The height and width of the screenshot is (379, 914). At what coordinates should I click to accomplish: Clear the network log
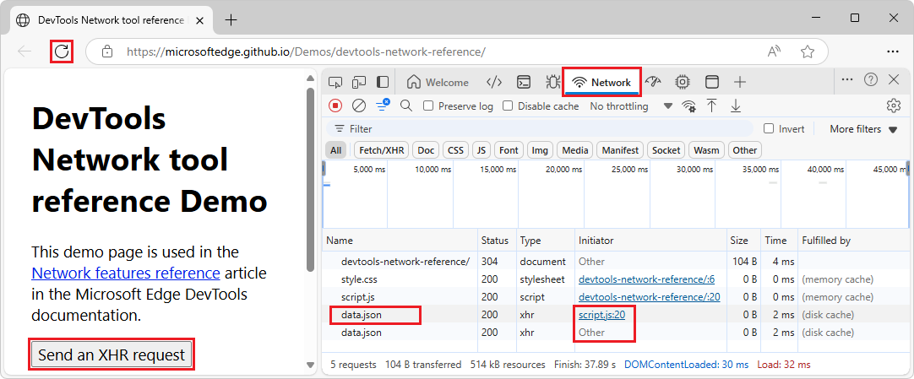click(359, 106)
